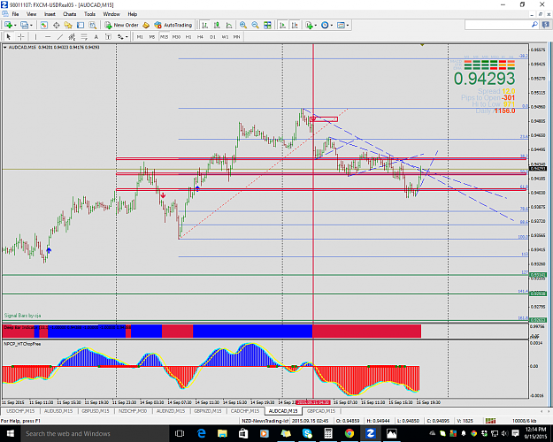Select the Fibonacci Retracement tool
The image size is (553, 442).
tap(84, 36)
